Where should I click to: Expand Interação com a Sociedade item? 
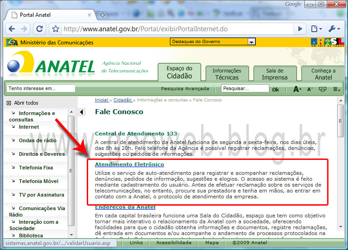click(34, 225)
